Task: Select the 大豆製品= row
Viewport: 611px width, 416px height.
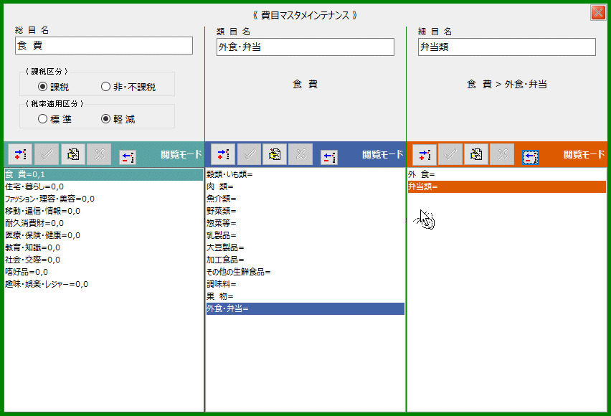Action: [305, 247]
